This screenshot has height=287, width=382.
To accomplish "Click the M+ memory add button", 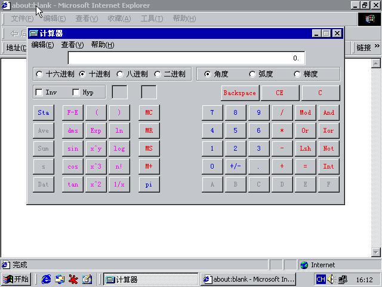I will (149, 166).
